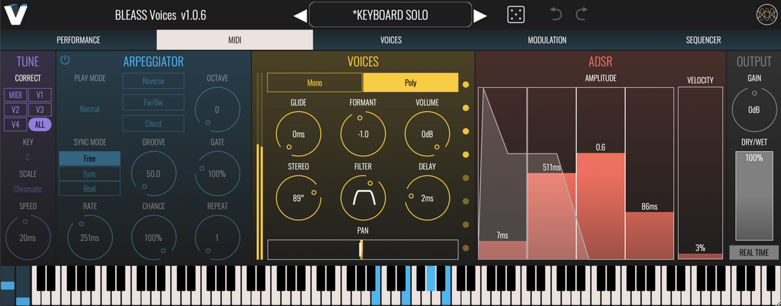Open the KEYBOARD SOLO preset selector
Viewport: 781px width, 306px height.
tap(390, 15)
